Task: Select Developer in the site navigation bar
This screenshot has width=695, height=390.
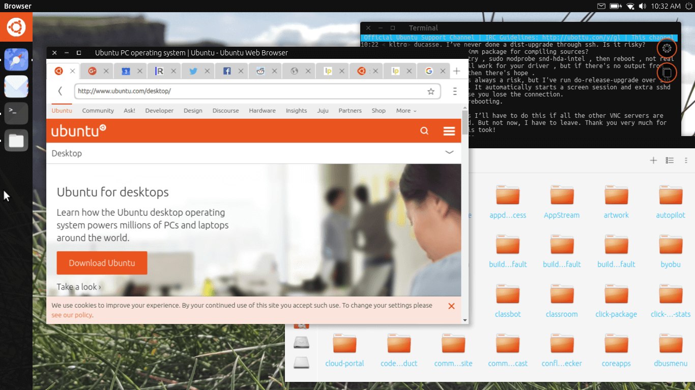Action: tap(159, 111)
